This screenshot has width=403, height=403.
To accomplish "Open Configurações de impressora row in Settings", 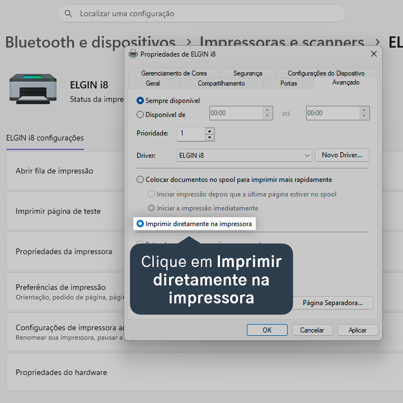I will (65, 332).
